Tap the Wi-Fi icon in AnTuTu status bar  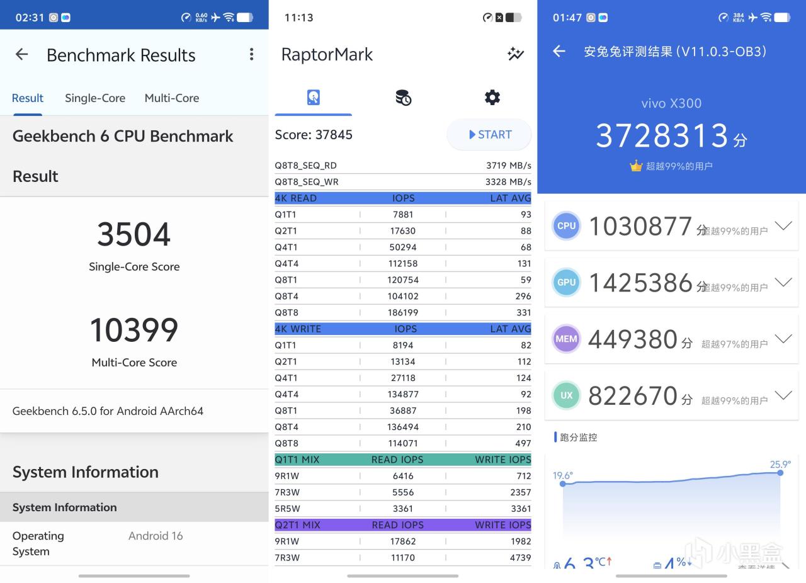tap(766, 18)
